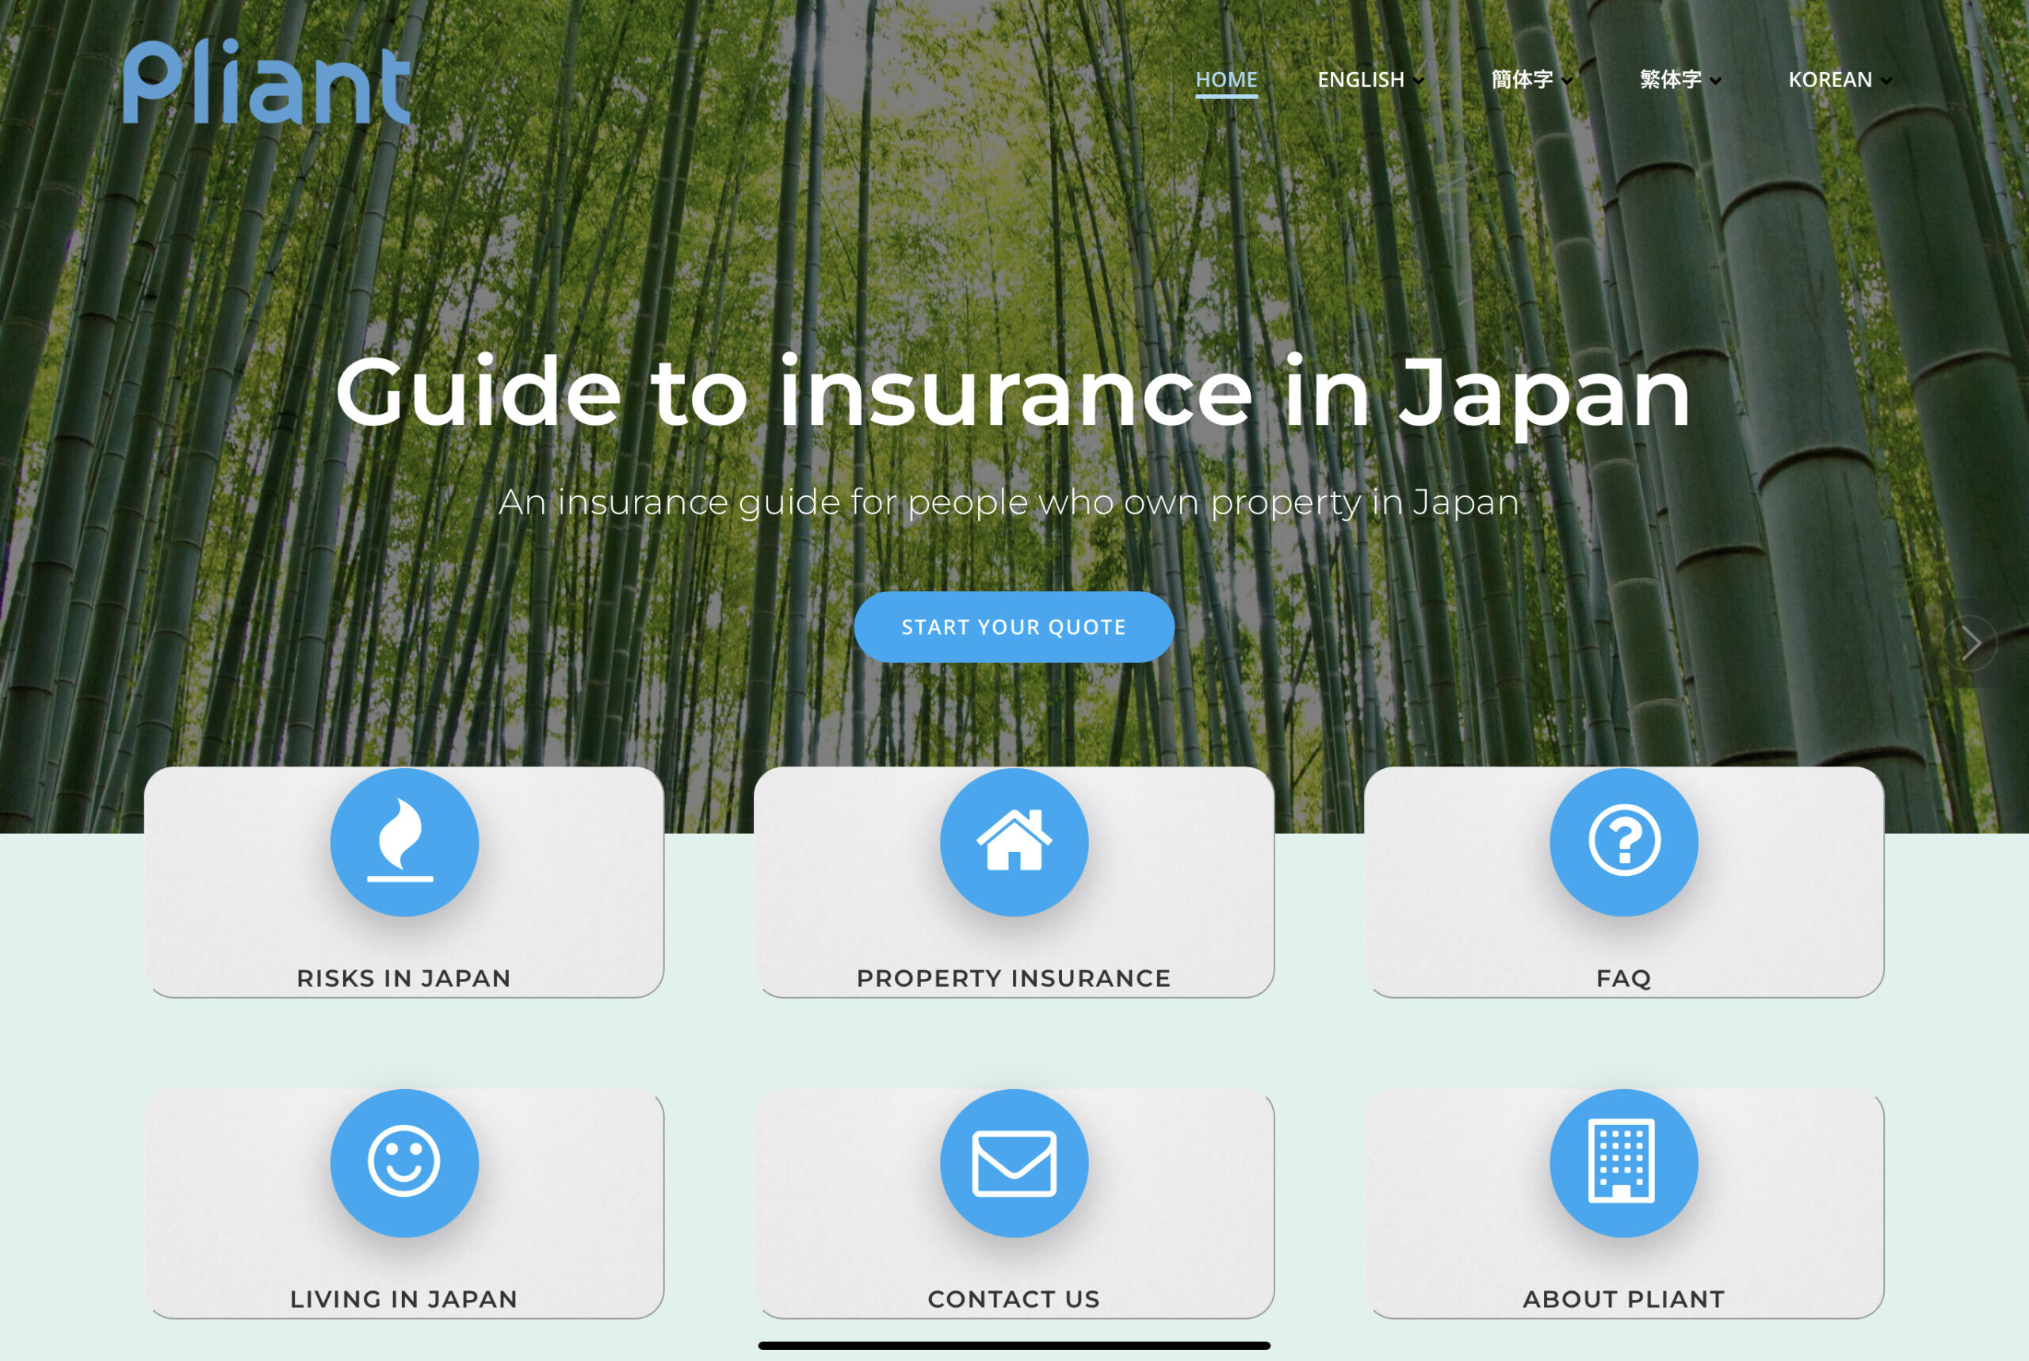Click the question mark FAQ icon
The height and width of the screenshot is (1361, 2029).
click(x=1624, y=842)
